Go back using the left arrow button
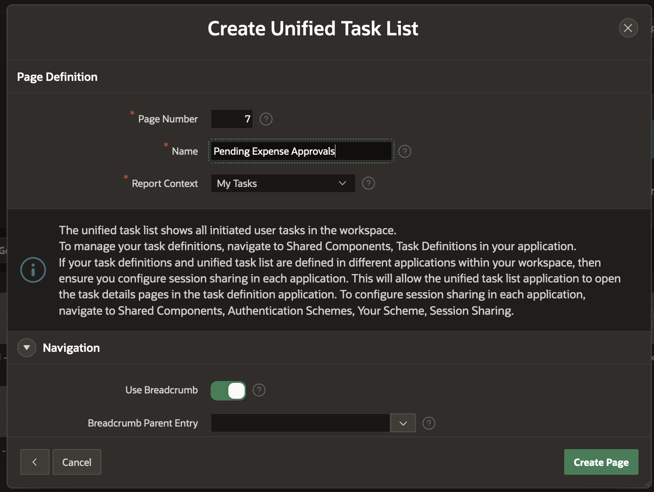The height and width of the screenshot is (492, 654). tap(35, 462)
